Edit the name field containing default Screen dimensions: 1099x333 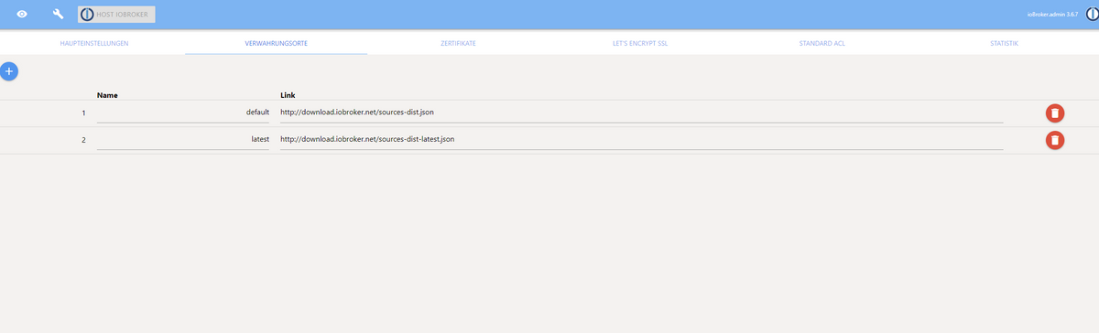(x=183, y=113)
